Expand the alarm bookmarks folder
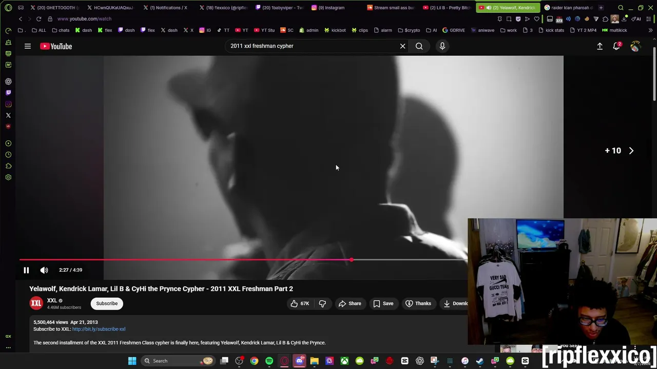The width and height of the screenshot is (657, 369). coord(382,30)
